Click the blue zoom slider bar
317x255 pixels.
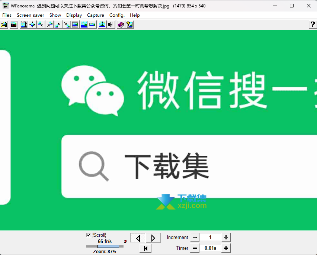click(108, 246)
